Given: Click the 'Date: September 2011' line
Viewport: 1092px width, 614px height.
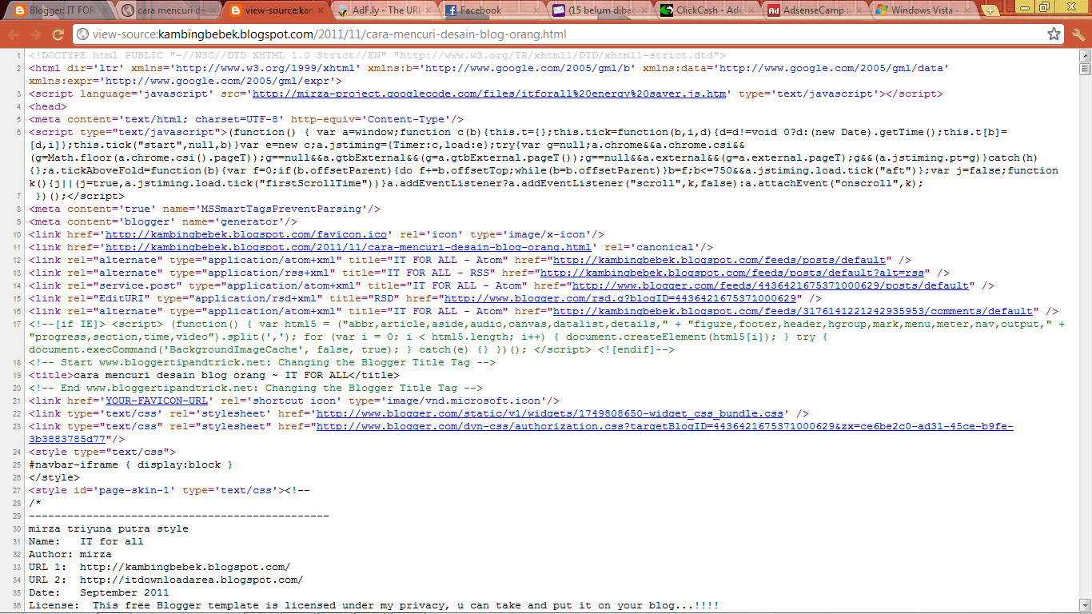Looking at the screenshot, I should (x=99, y=592).
